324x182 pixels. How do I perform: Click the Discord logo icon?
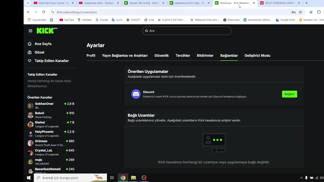pyautogui.click(x=136, y=94)
